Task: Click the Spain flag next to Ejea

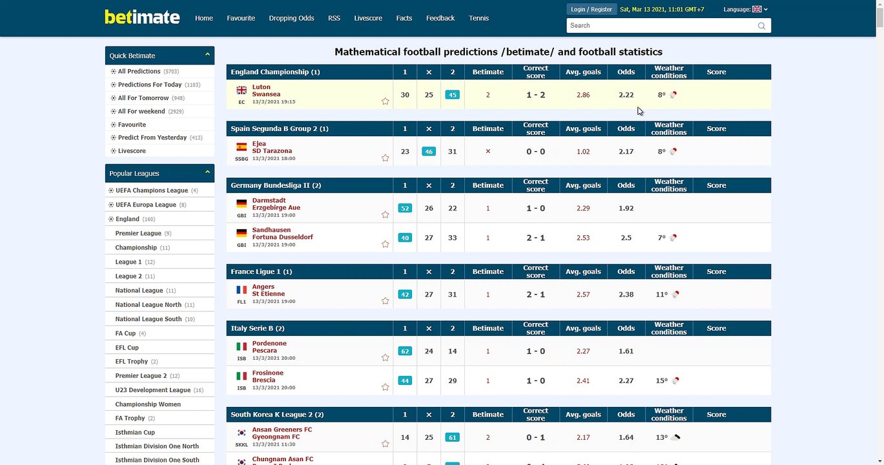Action: [242, 147]
